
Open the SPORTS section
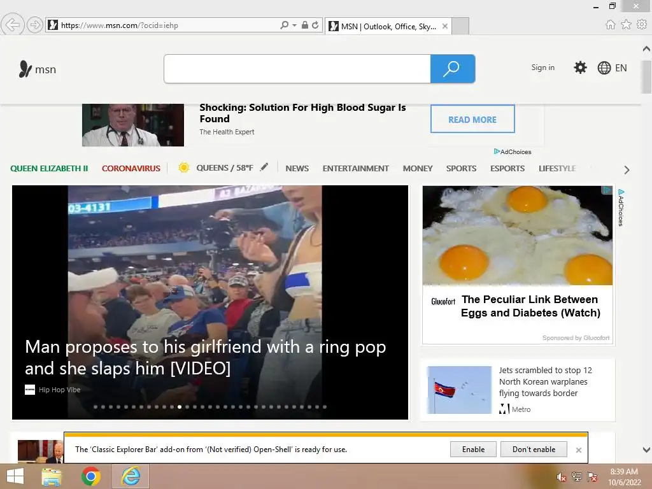(x=461, y=168)
